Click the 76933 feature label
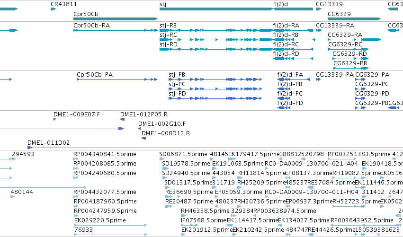The height and width of the screenshot is (237, 403). point(83,230)
